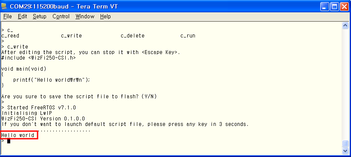Click the highlighted Hello world output

pyautogui.click(x=18, y=135)
